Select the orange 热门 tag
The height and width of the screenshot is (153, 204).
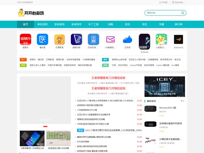tap(23, 59)
